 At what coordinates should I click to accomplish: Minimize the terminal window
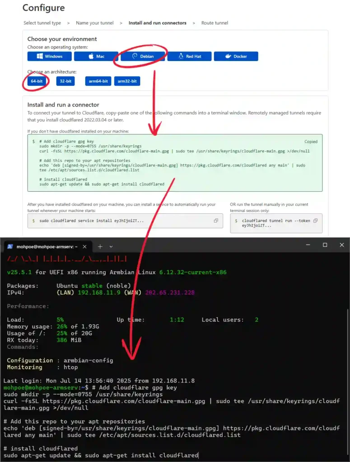[x=308, y=245]
